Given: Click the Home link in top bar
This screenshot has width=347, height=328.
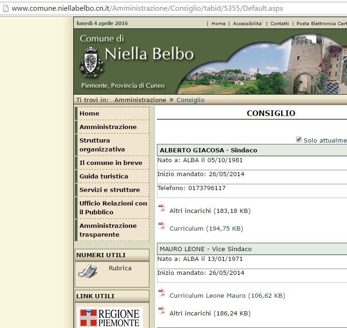Looking at the screenshot, I should click(x=218, y=23).
